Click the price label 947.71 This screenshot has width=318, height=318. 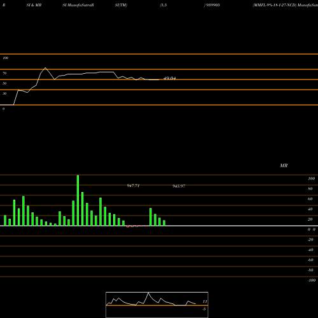click(x=133, y=186)
